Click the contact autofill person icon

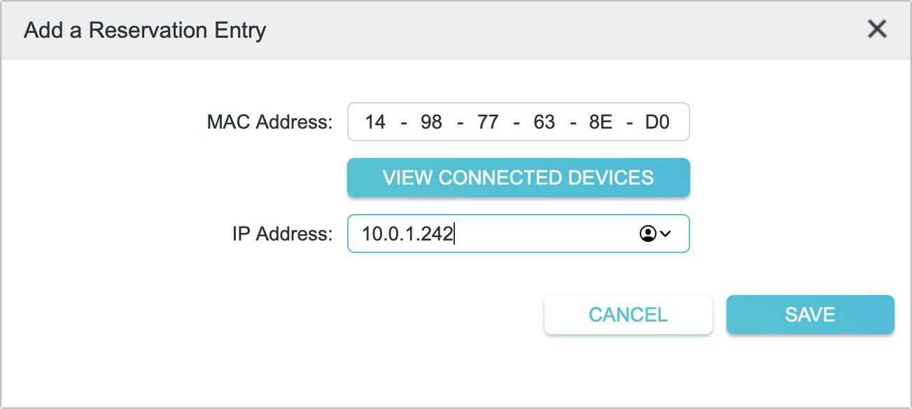[646, 234]
